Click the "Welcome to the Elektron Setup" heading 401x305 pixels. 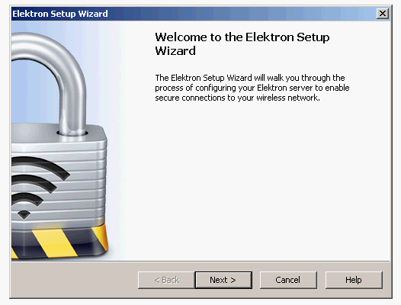click(242, 37)
